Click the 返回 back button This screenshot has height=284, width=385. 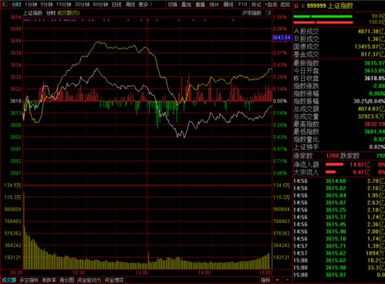285,5
